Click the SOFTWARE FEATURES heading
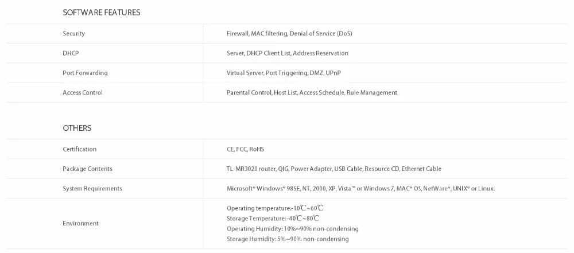Viewport: 574px width, 253px height. click(102, 13)
